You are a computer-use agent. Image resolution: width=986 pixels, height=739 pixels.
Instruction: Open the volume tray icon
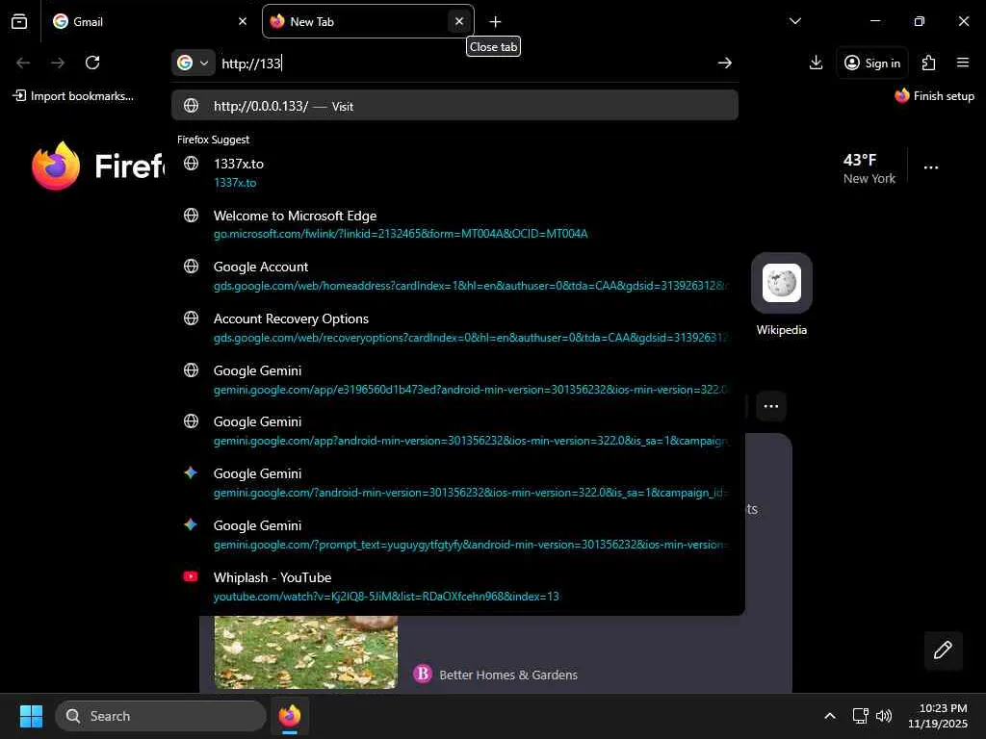(x=884, y=716)
